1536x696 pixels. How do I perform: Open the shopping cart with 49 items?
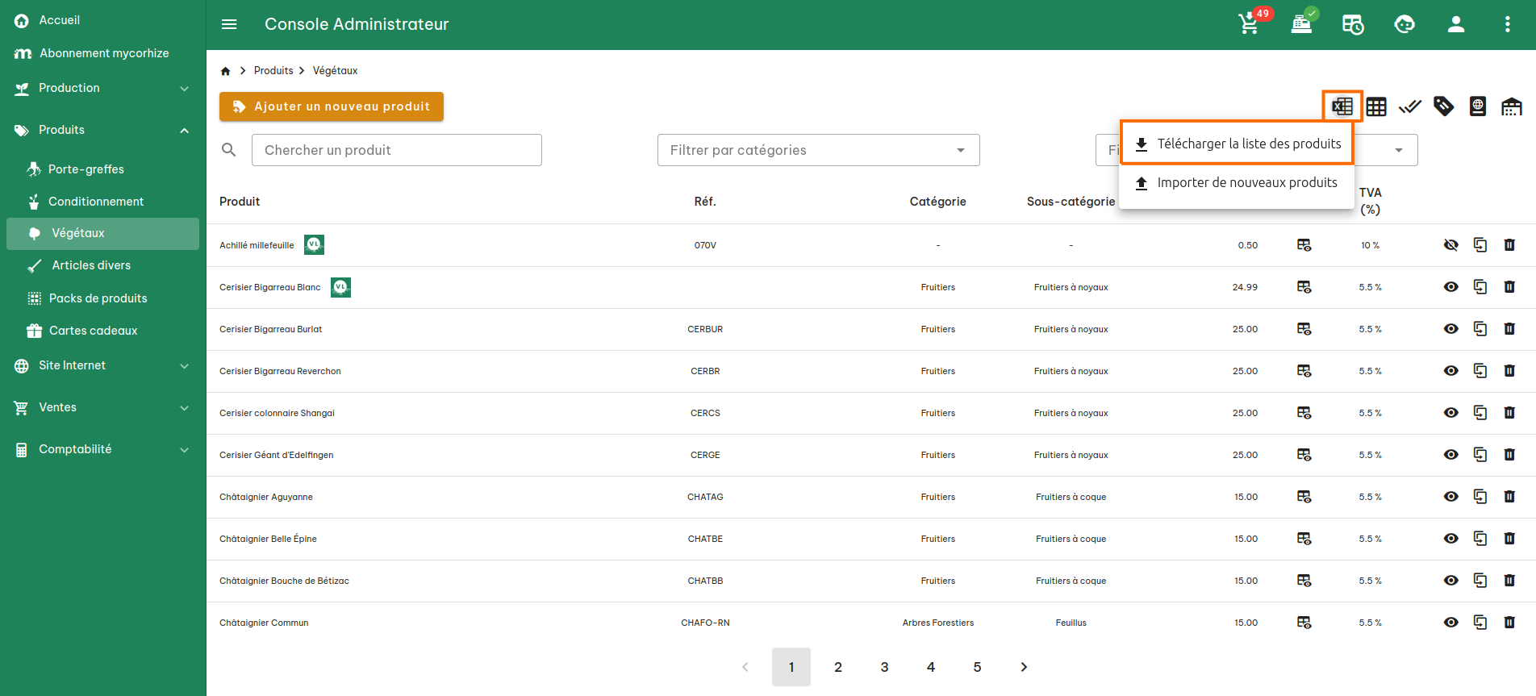point(1250,24)
